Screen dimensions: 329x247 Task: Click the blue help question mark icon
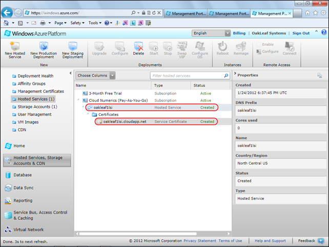coord(324,32)
